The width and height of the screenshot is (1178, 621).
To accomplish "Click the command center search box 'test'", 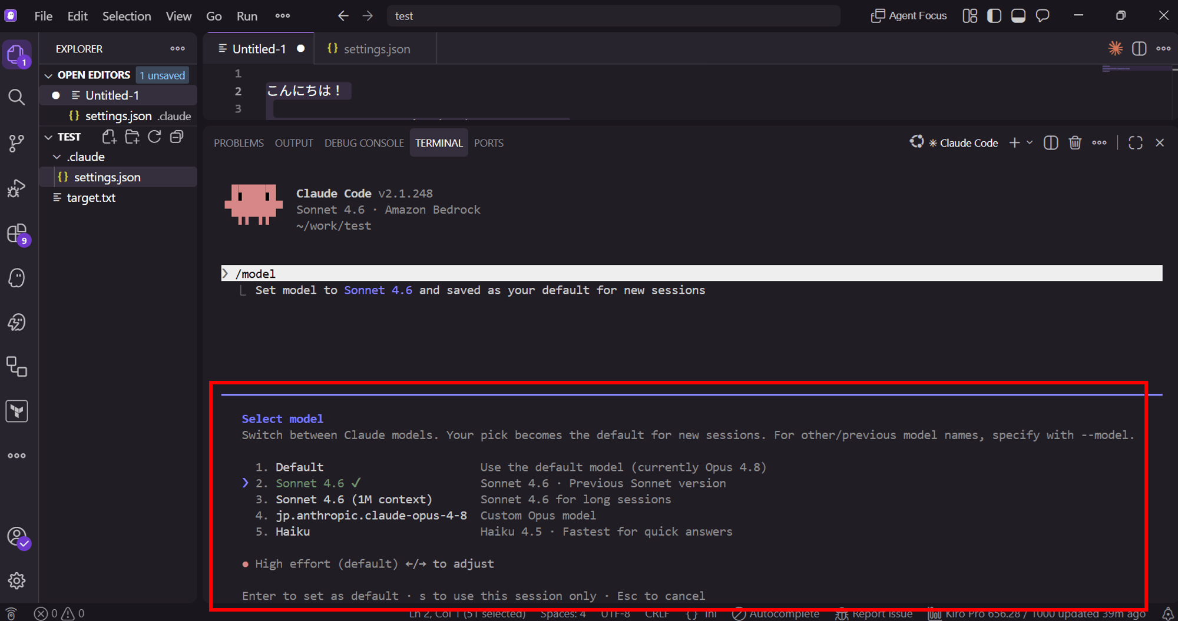I will (x=613, y=16).
